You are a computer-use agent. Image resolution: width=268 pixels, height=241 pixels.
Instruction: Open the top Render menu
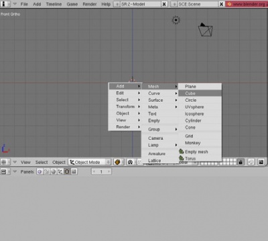[x=89, y=4]
